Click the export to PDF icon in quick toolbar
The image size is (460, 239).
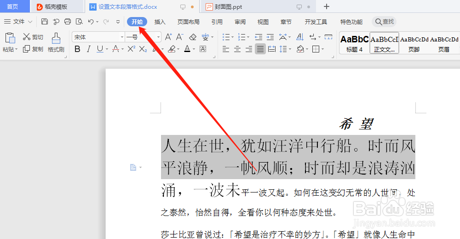pyautogui.click(x=56, y=22)
